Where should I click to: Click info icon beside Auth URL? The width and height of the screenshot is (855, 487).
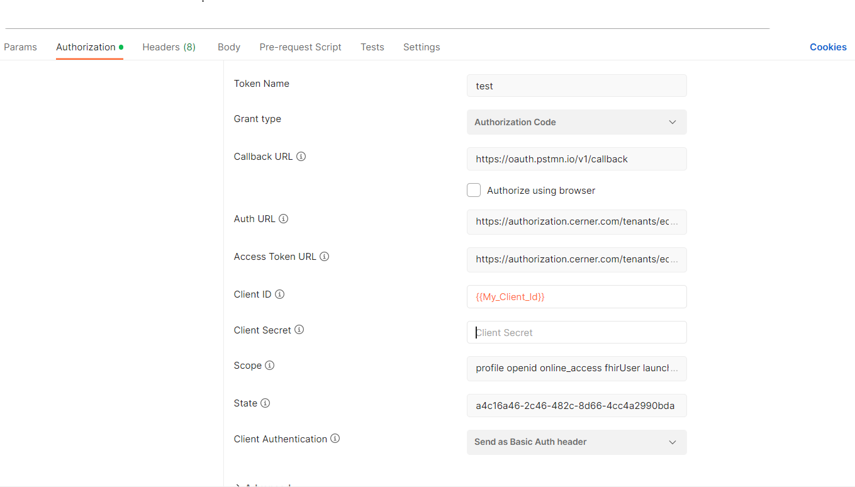click(283, 219)
